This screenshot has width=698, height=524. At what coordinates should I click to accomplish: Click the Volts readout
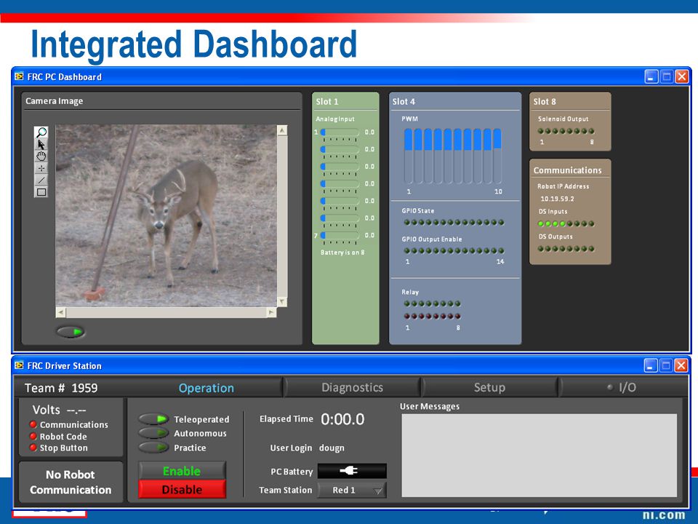coord(59,410)
